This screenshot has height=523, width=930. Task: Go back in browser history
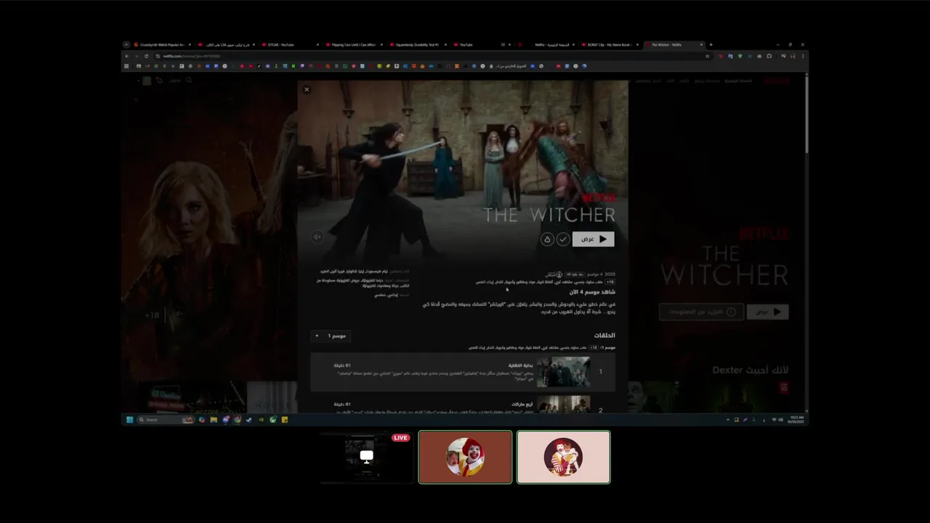(126, 56)
